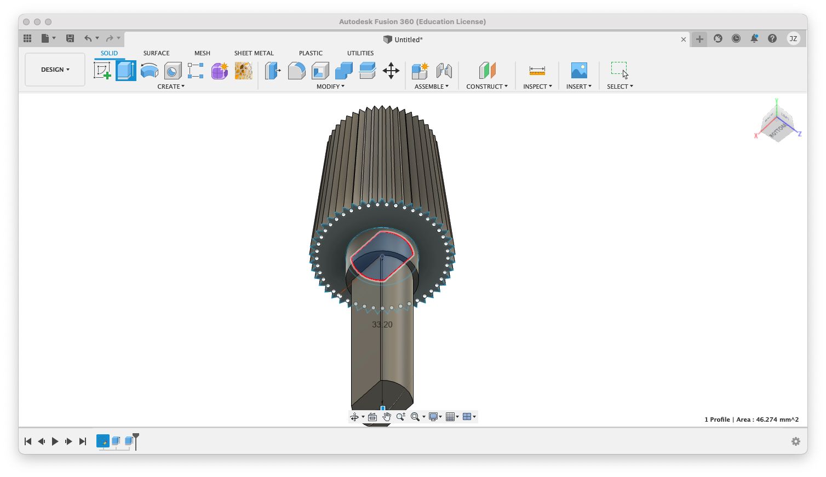Expand the ASSEMBLE menu
The height and width of the screenshot is (477, 826).
coord(432,87)
